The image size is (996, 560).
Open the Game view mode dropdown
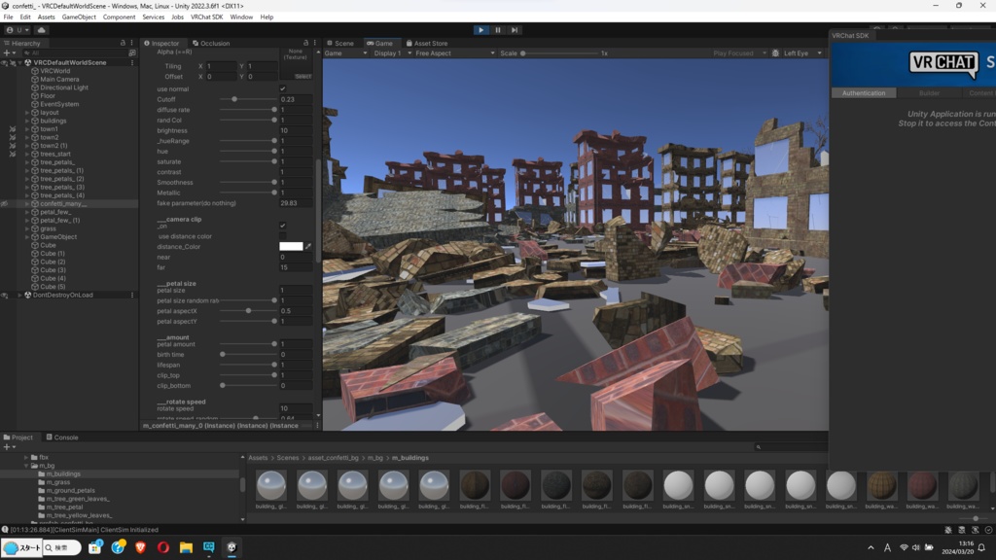click(346, 53)
